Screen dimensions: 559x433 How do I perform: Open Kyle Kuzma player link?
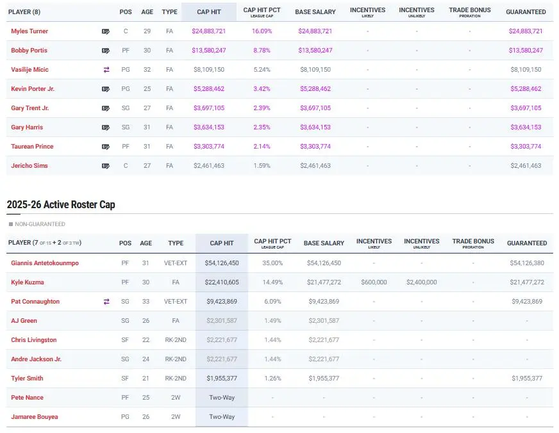28,282
